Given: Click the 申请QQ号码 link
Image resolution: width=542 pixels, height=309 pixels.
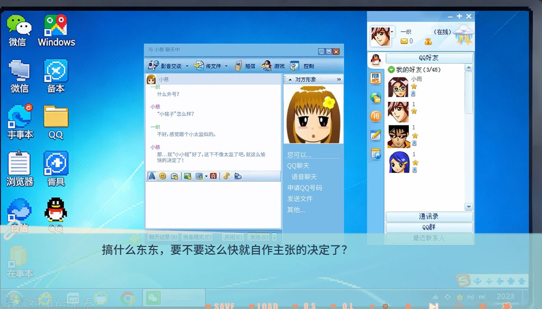Looking at the screenshot, I should [305, 188].
